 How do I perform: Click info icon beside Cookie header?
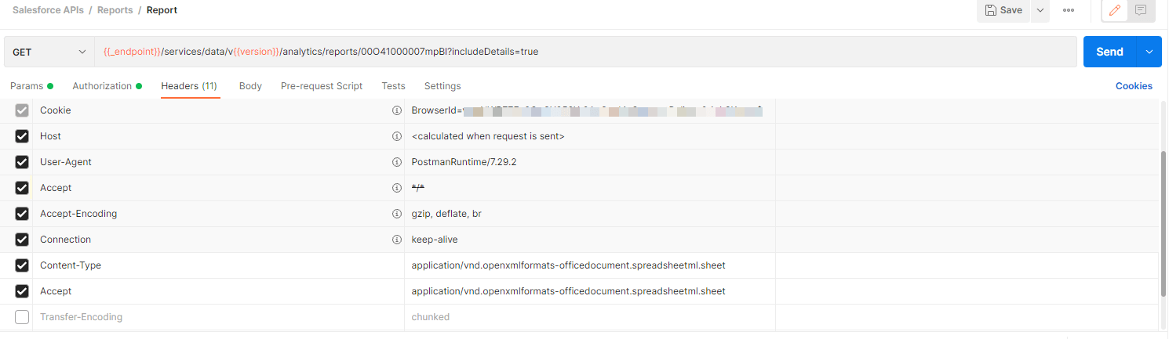[396, 110]
